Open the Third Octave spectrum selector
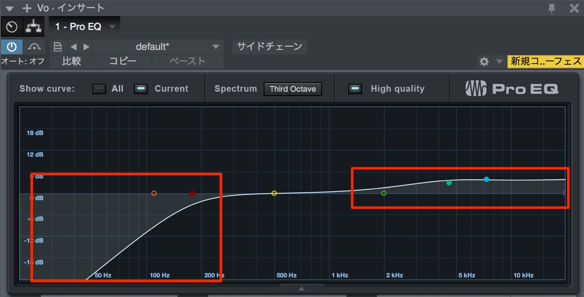The width and height of the screenshot is (584, 297). click(292, 89)
